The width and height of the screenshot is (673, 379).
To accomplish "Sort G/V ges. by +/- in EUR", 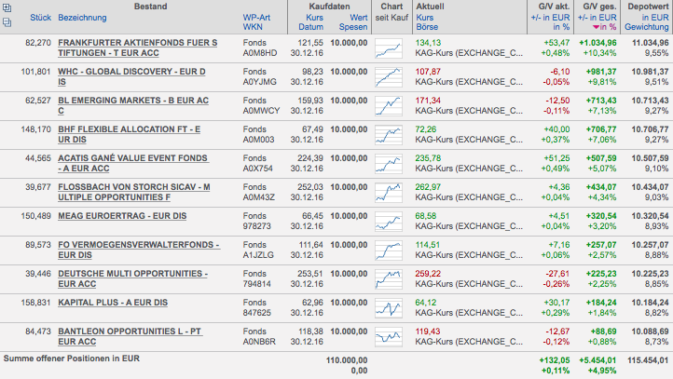I will [x=597, y=18].
